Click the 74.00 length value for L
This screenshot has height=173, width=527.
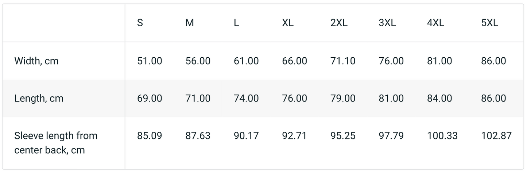coord(246,98)
